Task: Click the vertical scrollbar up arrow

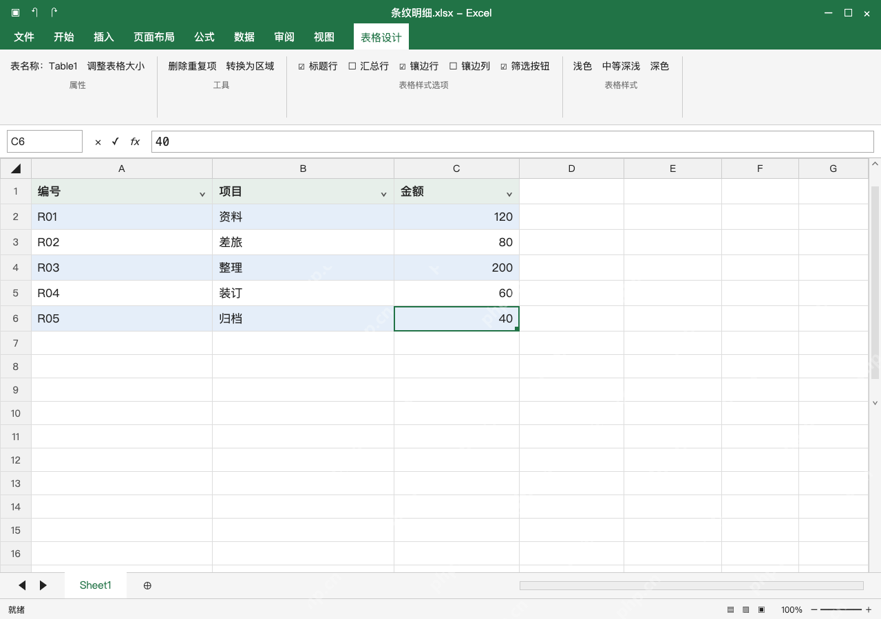Action: tap(875, 164)
